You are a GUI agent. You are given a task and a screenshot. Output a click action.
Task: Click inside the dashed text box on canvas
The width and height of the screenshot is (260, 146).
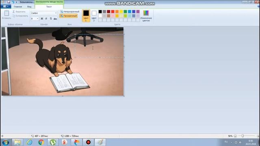pos(100,46)
